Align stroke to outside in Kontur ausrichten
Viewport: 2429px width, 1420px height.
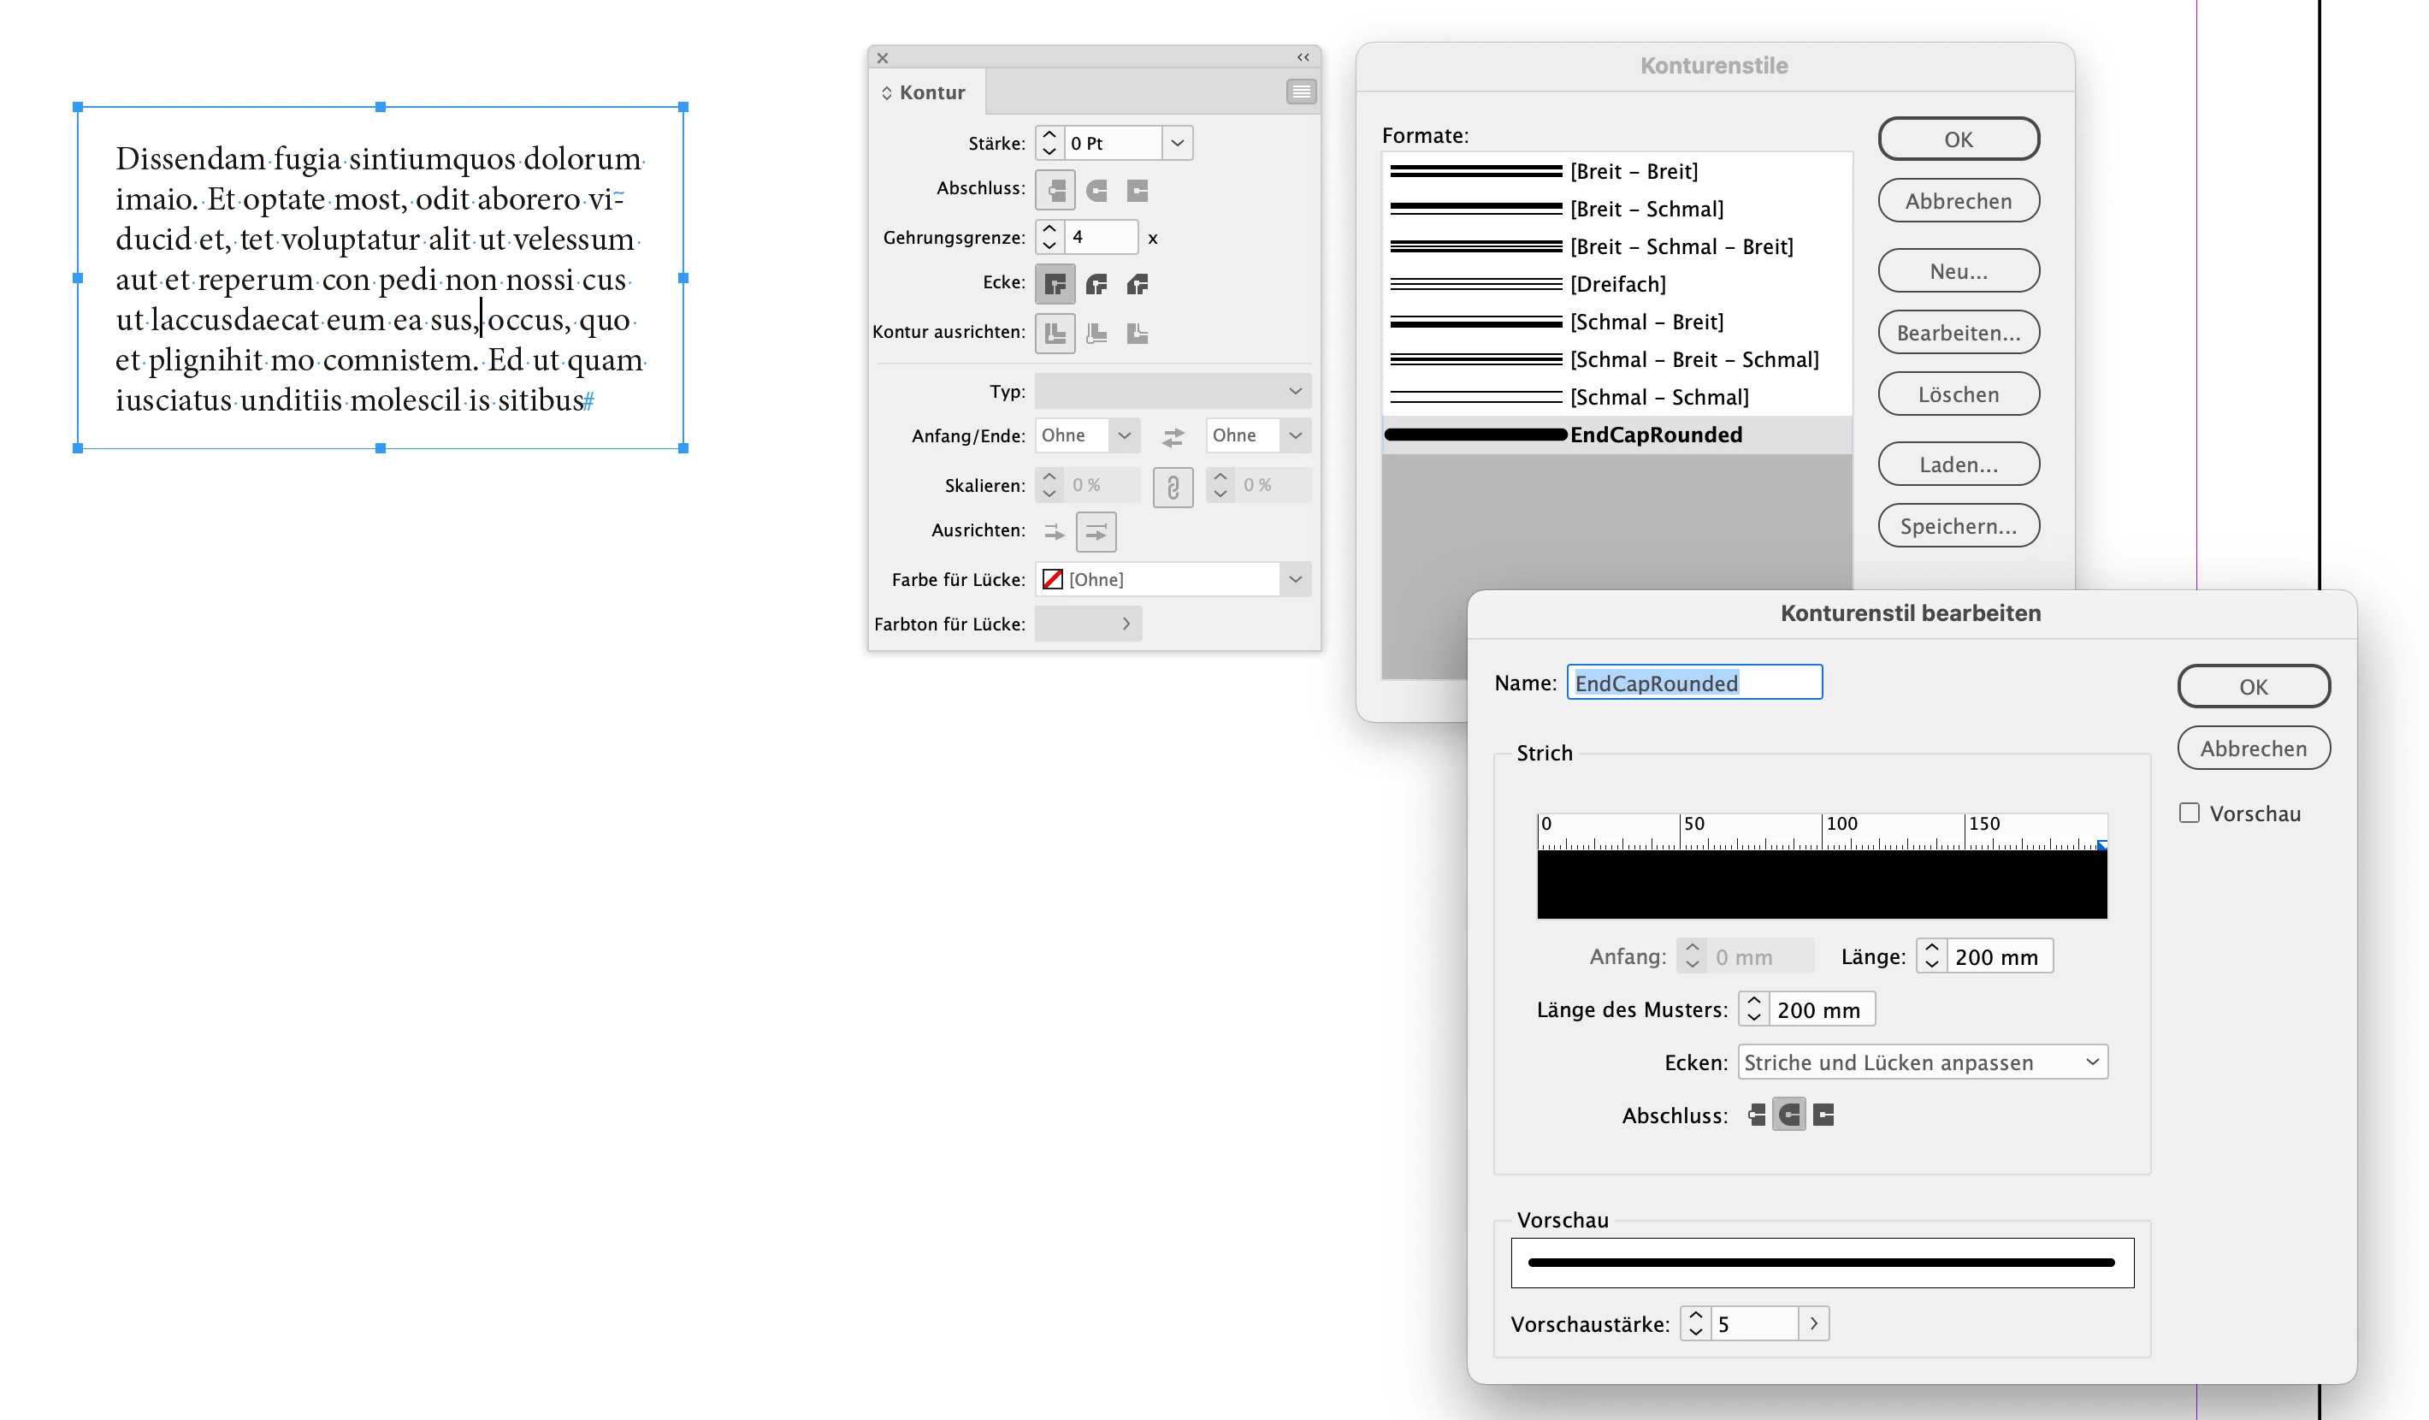1138,334
